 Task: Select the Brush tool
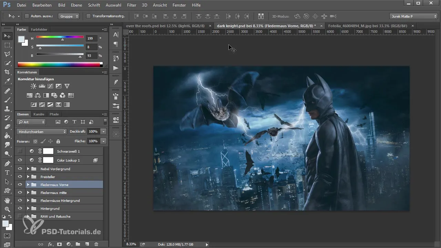point(7,100)
